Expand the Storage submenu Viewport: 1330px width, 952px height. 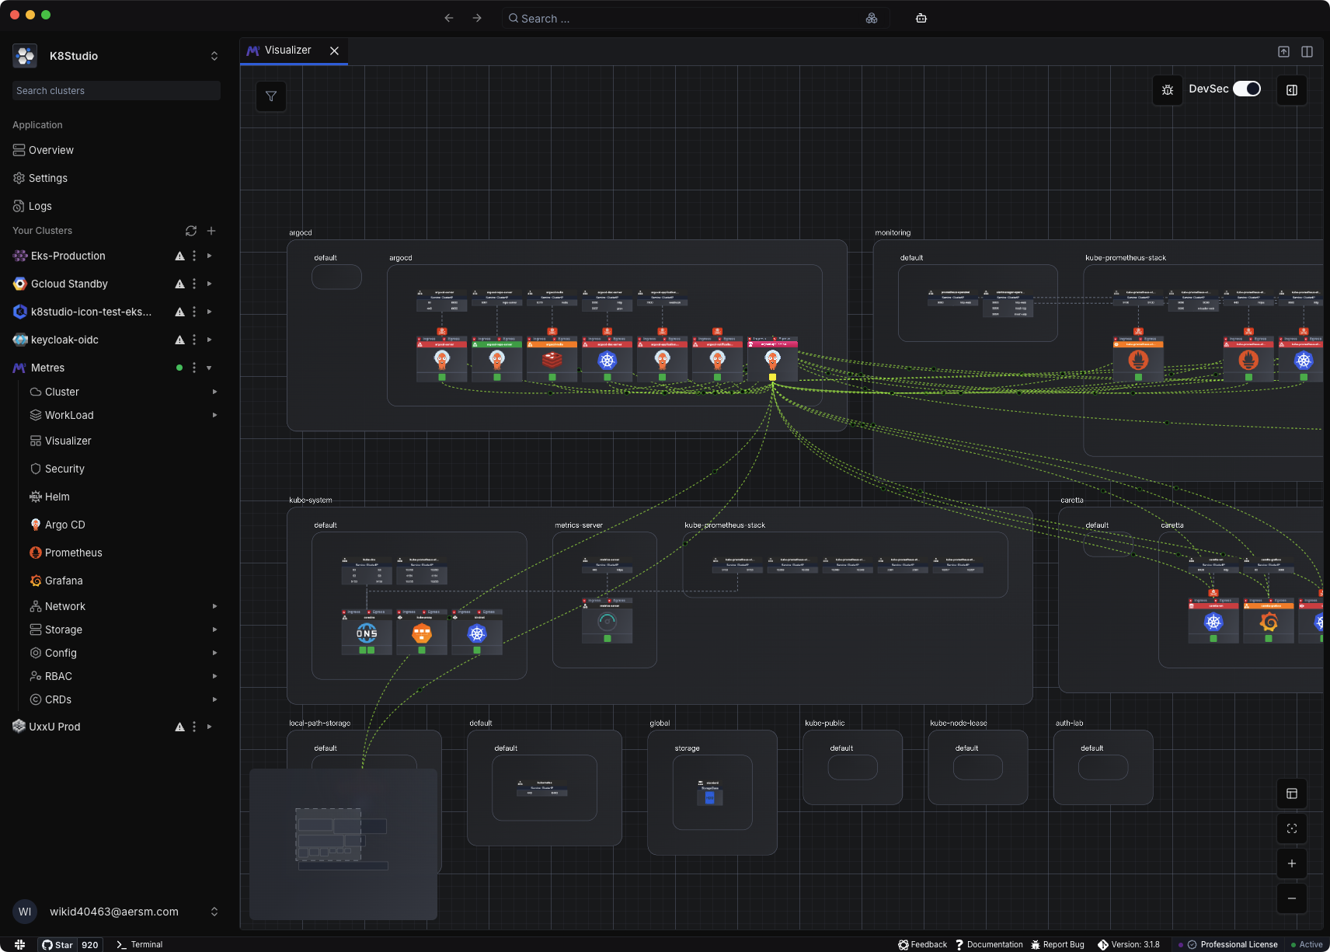tap(215, 629)
